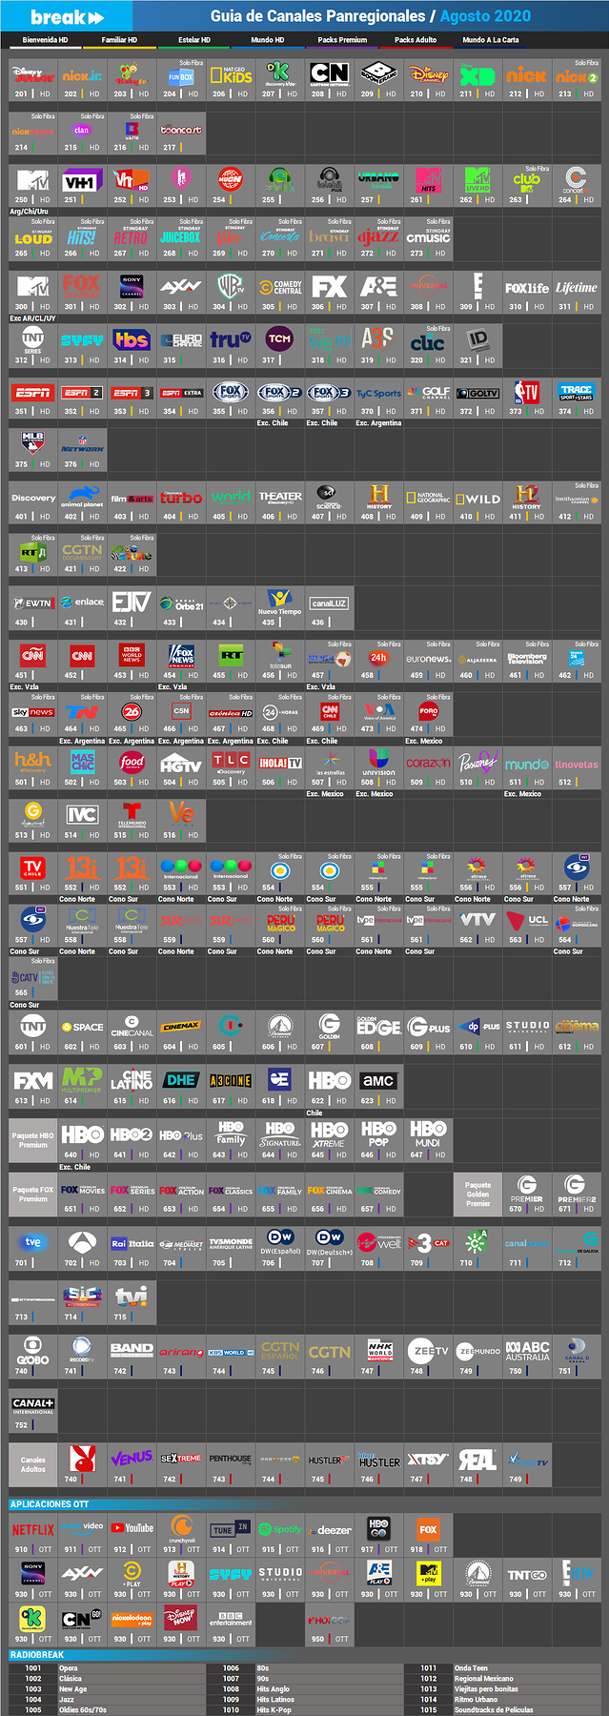
Task: Open the Mundo A La Carta tab
Action: point(491,40)
